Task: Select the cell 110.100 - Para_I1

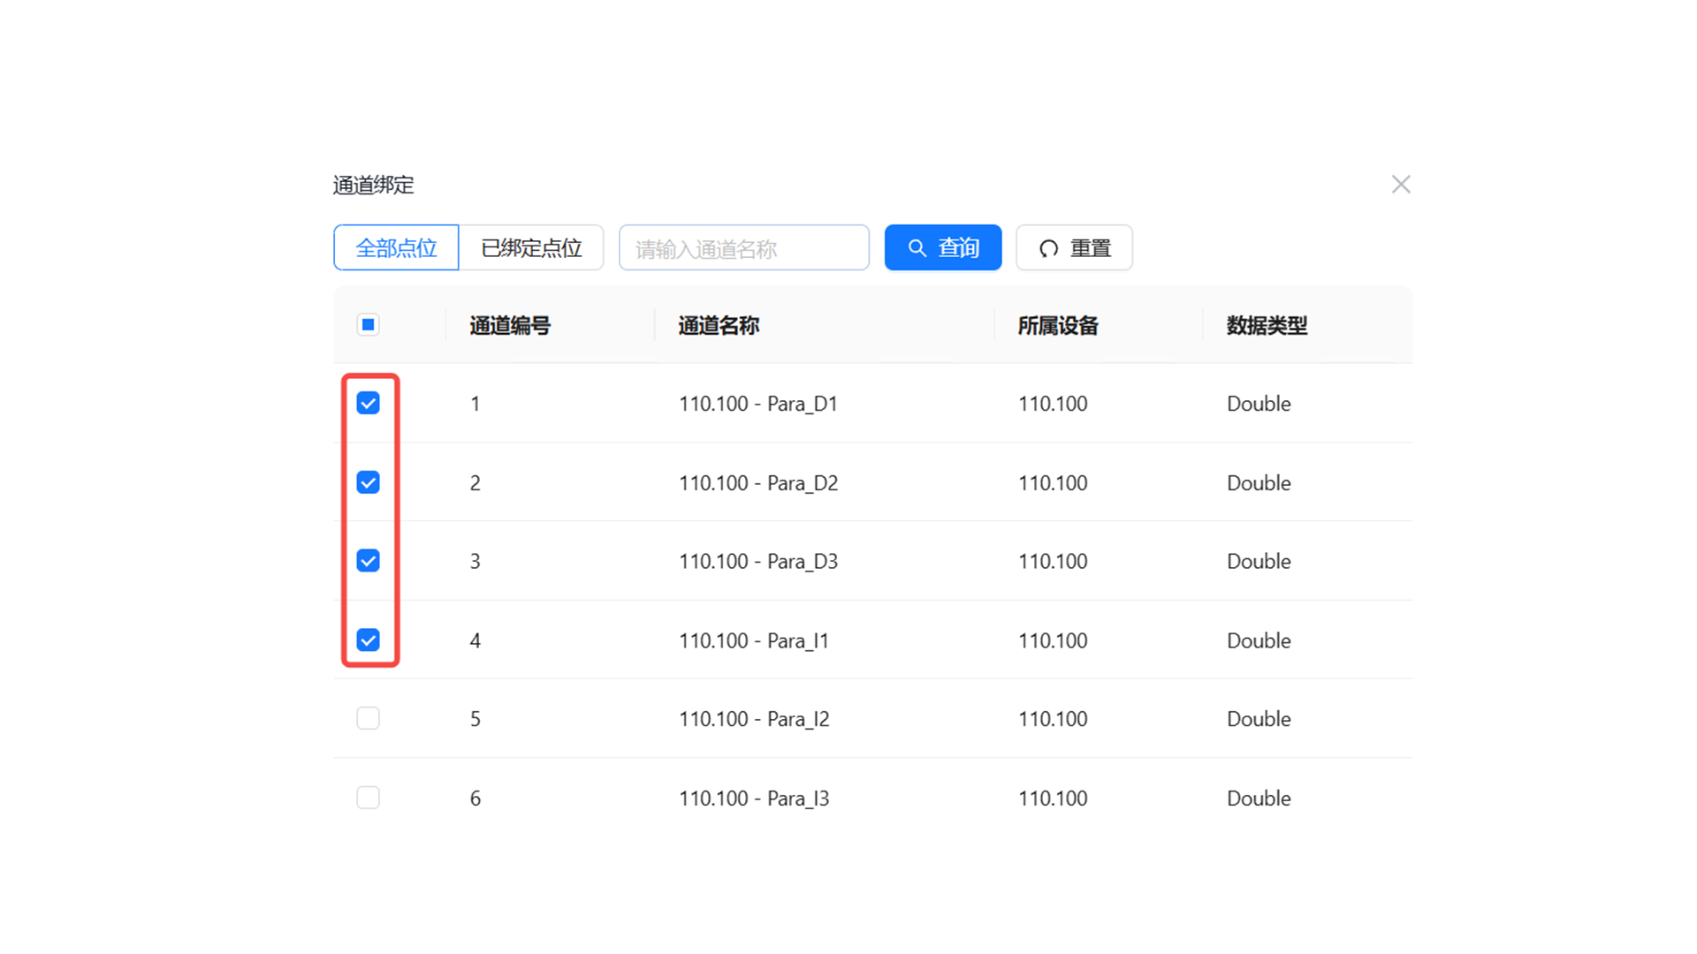Action: (754, 640)
